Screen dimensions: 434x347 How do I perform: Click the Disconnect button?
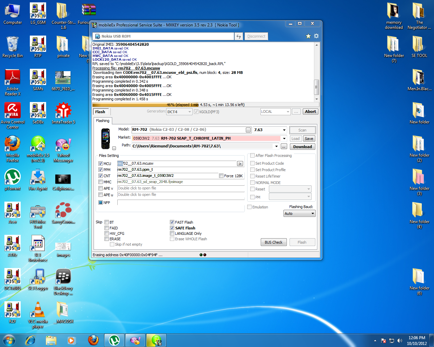pos(256,36)
